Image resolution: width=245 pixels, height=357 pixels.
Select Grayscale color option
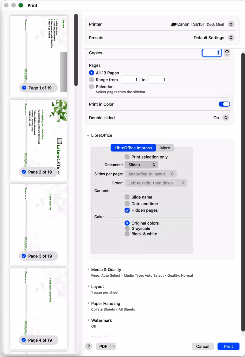tap(127, 228)
